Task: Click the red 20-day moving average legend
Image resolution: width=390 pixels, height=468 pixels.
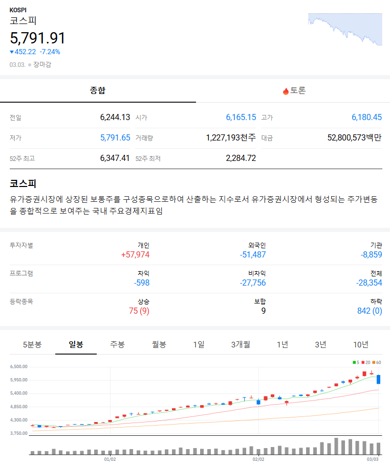Action: pos(366,362)
